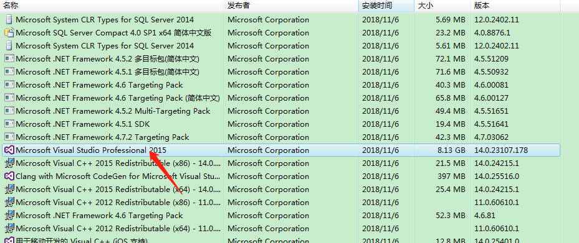Viewport: 579px width, 243px height.
Task: Click the 19.4 MB size cell
Action: pos(451,124)
